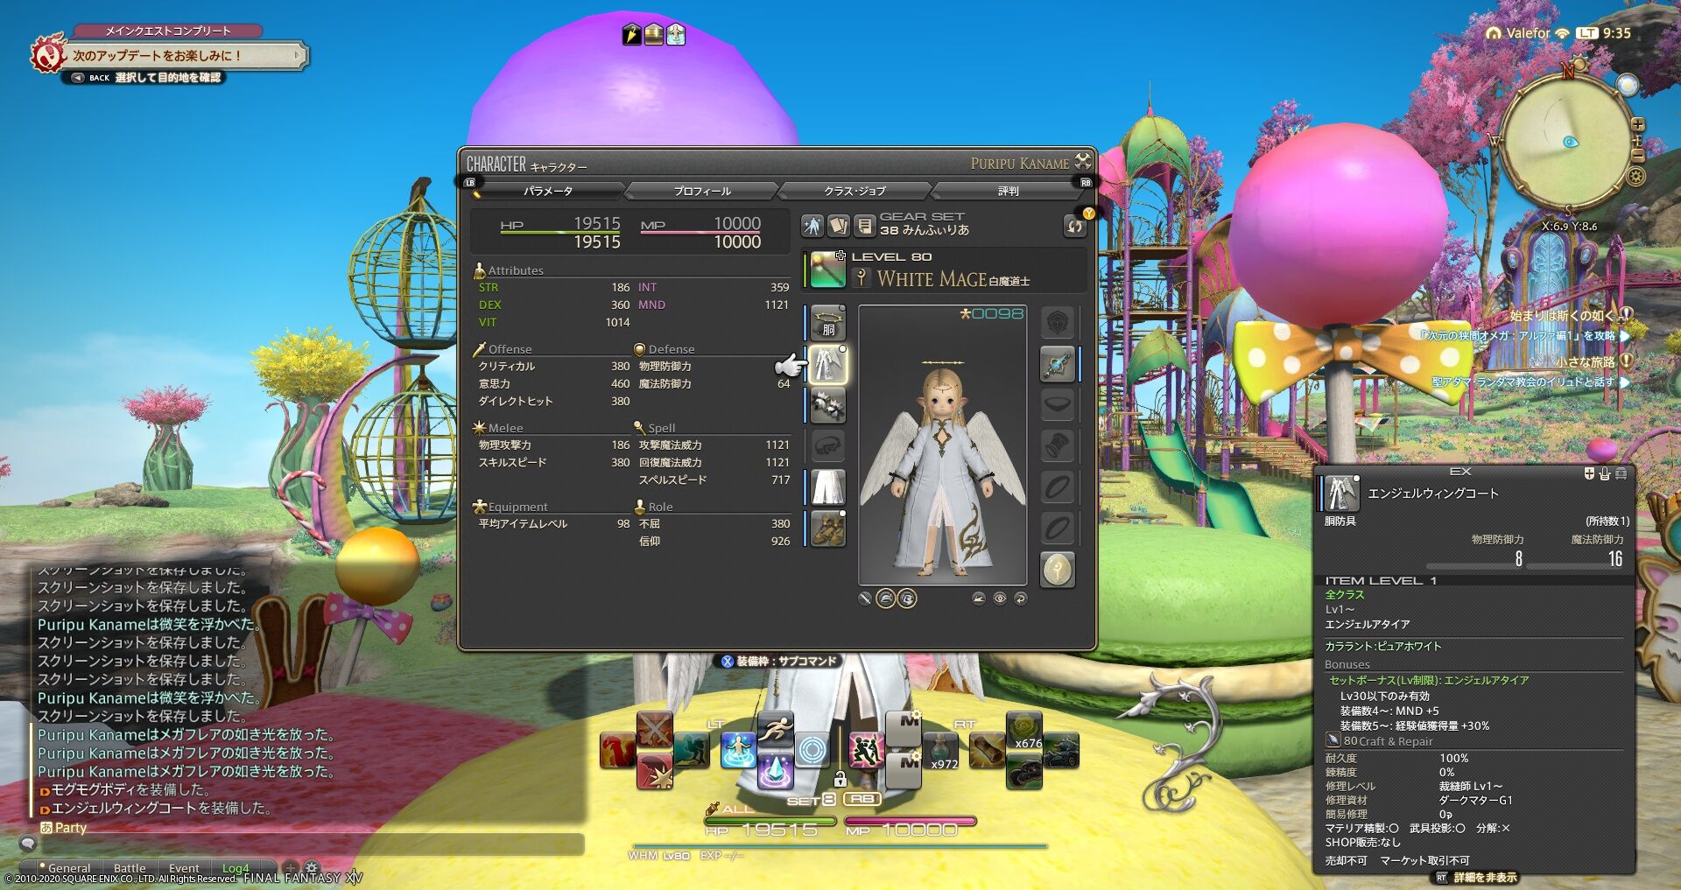Use the Teleport crystal action

[775, 771]
